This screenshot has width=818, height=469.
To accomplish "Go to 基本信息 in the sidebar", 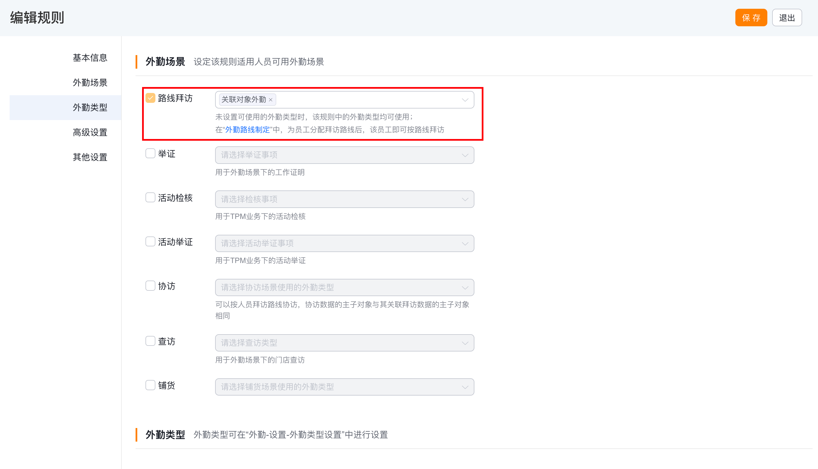I will (90, 58).
